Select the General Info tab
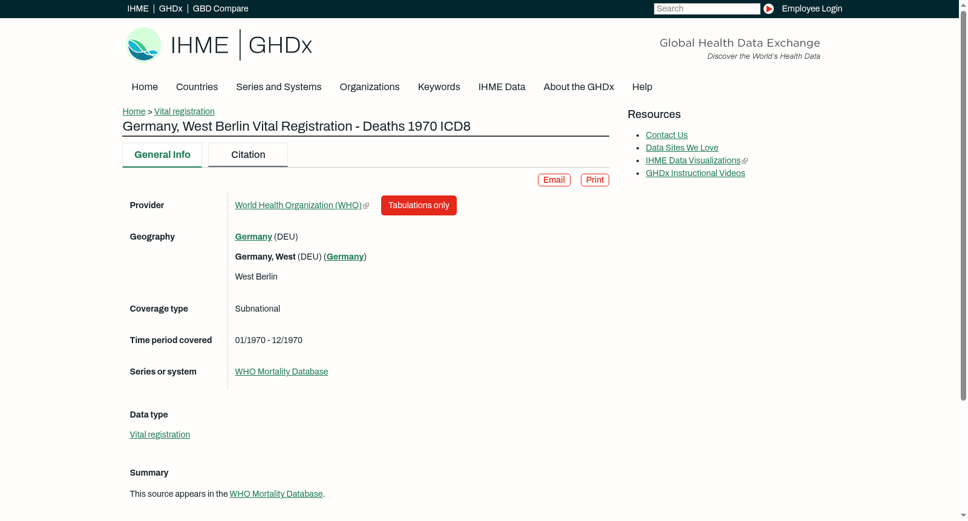 pos(162,155)
